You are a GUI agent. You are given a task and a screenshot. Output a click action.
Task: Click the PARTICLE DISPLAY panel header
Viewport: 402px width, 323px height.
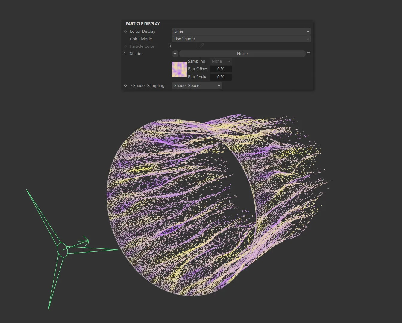[x=142, y=23]
